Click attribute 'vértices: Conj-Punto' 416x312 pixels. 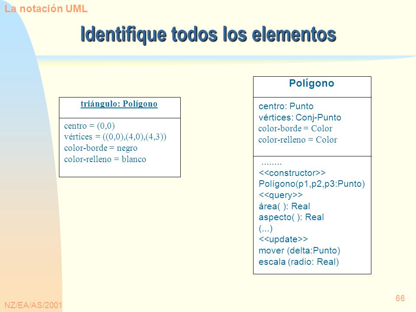(300, 117)
